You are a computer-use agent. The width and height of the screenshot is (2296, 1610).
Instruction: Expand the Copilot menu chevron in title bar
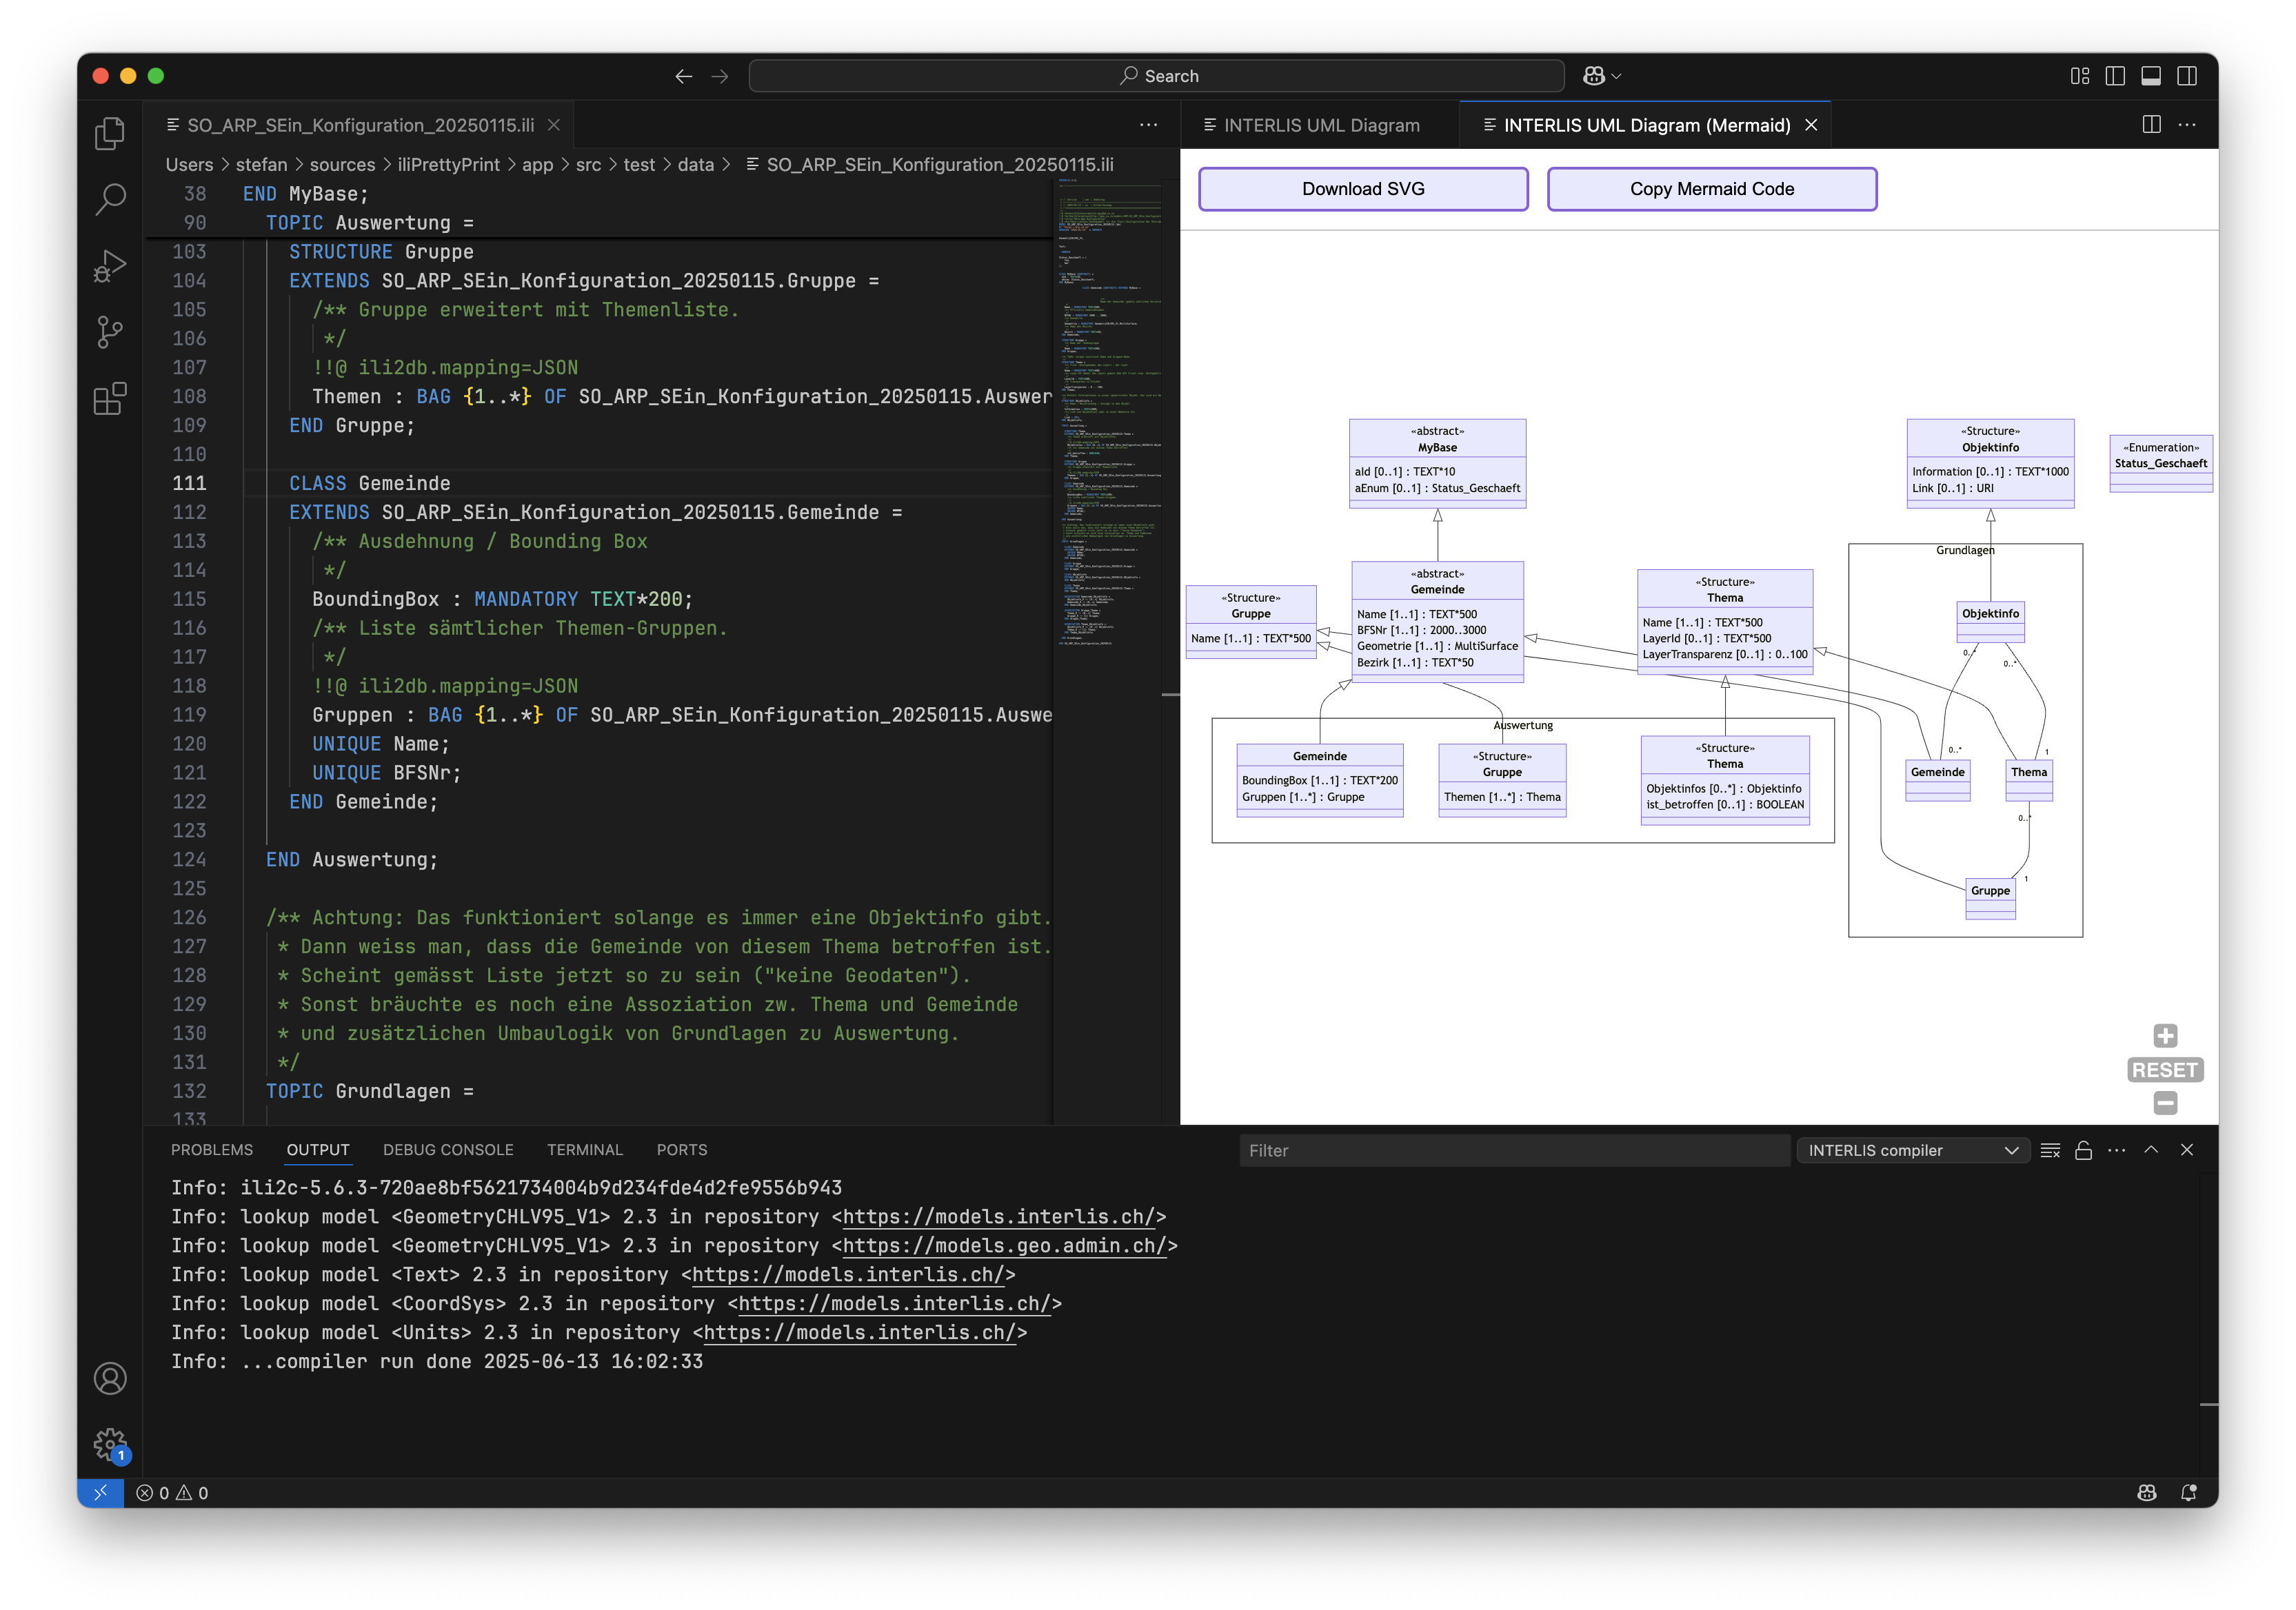pyautogui.click(x=1616, y=76)
